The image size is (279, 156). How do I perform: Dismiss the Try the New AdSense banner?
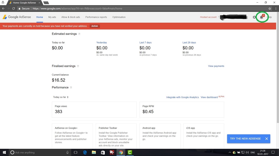(x=267, y=139)
